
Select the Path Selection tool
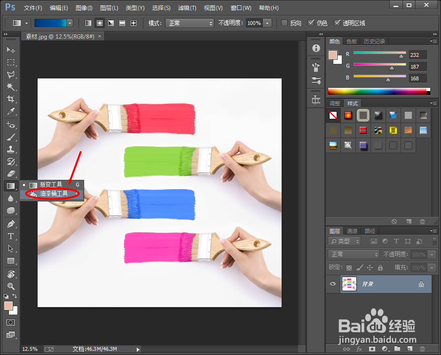[11, 248]
